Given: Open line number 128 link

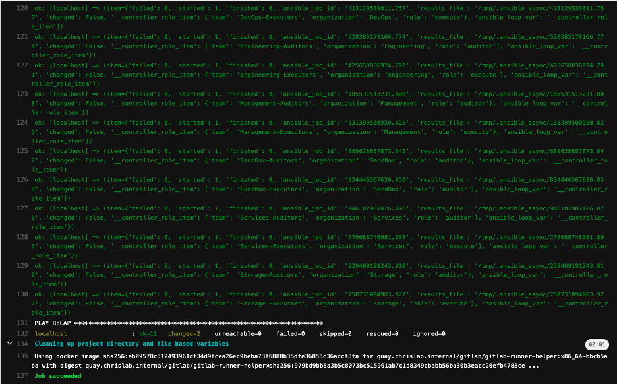Looking at the screenshot, I should pos(22,237).
